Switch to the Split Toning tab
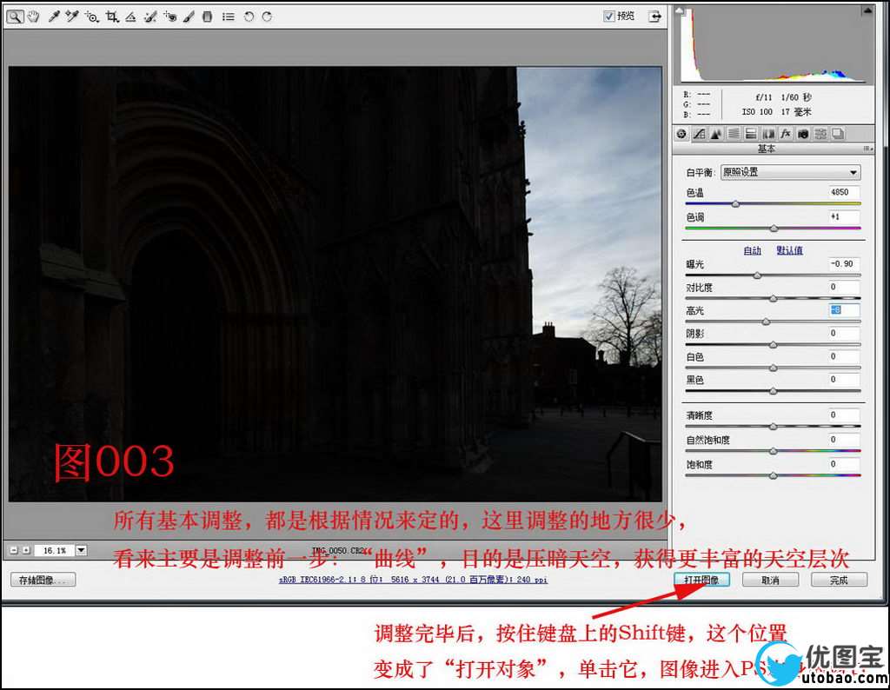This screenshot has height=690, width=890. [751, 134]
